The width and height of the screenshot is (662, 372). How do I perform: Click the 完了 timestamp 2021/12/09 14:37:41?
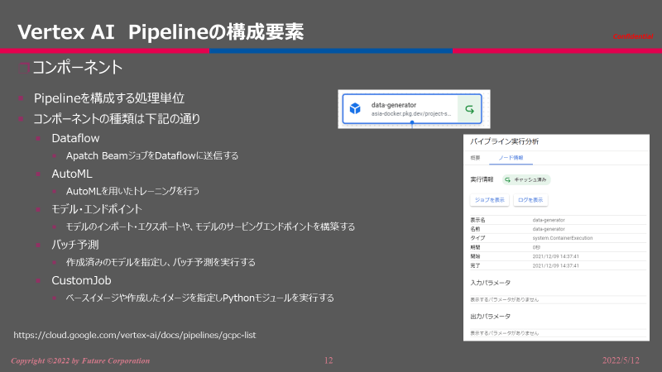555,265
